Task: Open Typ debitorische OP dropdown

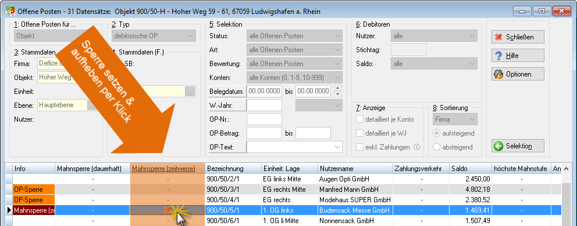Action: [154, 36]
